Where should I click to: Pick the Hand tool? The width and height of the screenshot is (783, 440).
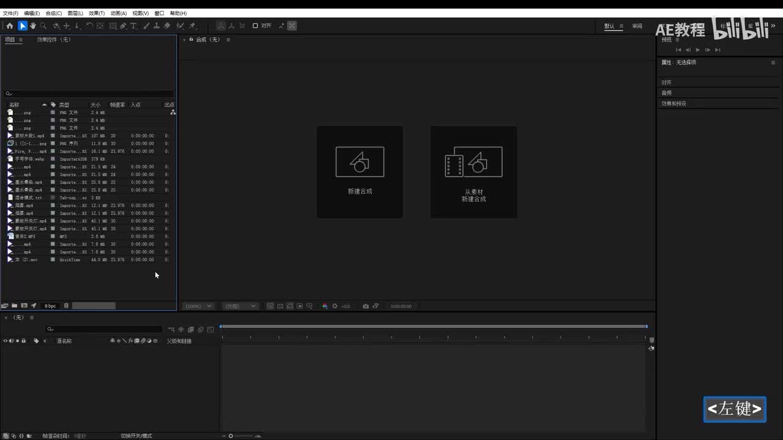(32, 26)
